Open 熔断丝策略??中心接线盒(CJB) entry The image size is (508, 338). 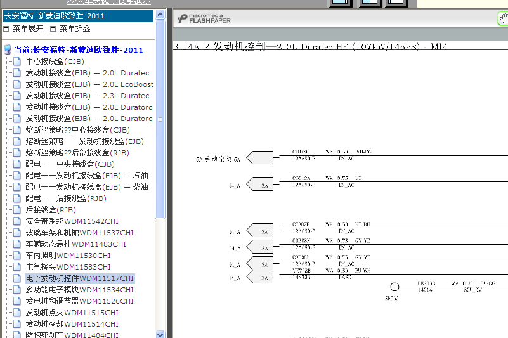pos(78,130)
